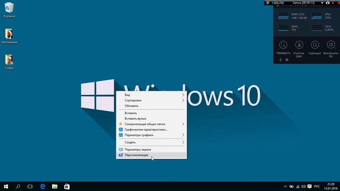This screenshot has height=191, width=340.
Task: Click the icon next to Facebook in widget
Action: coord(287,60)
